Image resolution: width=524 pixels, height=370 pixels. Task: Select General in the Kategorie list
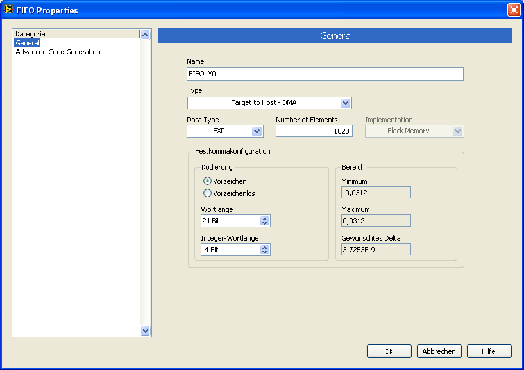28,43
